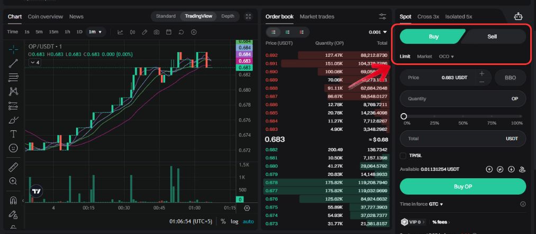Open the Time in force GTC dropdown
Image resolution: width=536 pixels, height=234 pixels.
(436, 204)
